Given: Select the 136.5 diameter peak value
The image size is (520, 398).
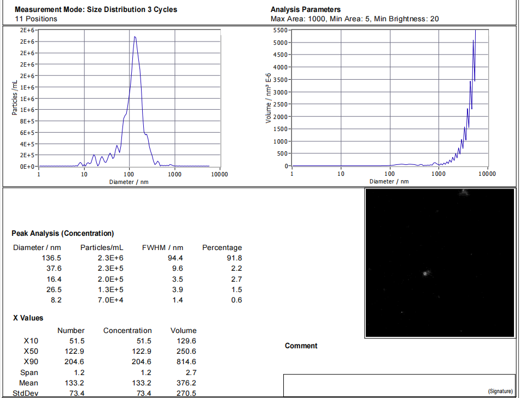Looking at the screenshot, I should point(51,258).
